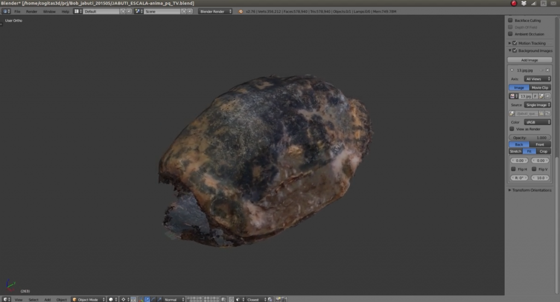Add a new scene with the plus icon
Viewport: 560px width, 302px height.
tap(184, 11)
